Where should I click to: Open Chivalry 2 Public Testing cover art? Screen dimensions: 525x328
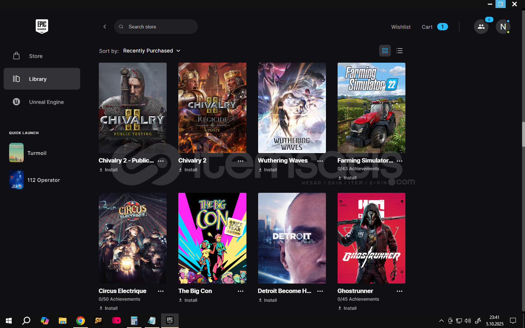133,108
